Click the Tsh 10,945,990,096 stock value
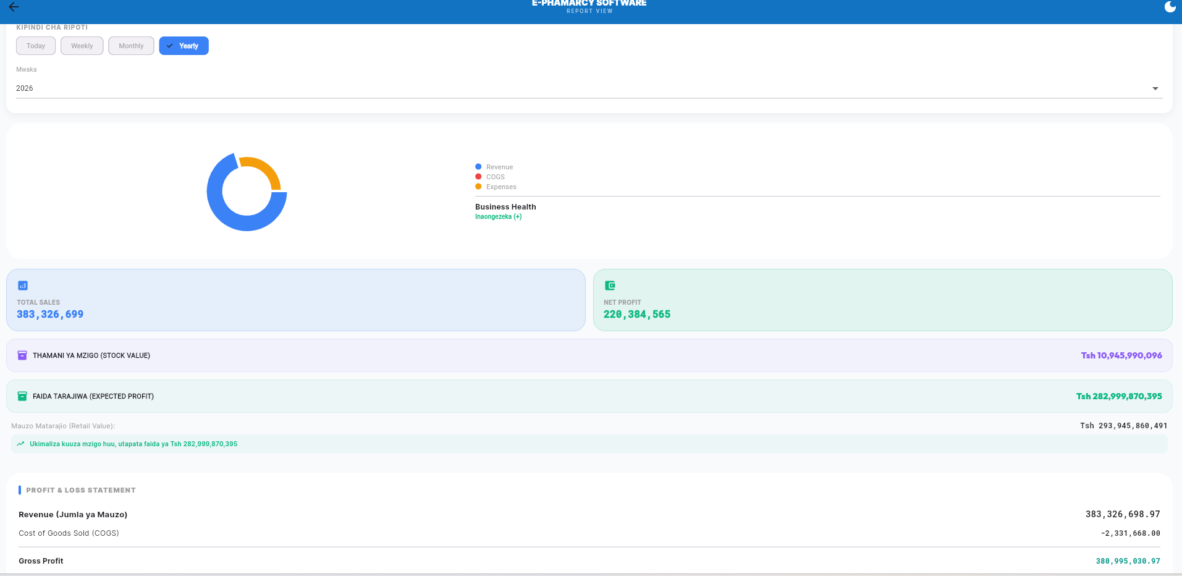 (x=1121, y=355)
